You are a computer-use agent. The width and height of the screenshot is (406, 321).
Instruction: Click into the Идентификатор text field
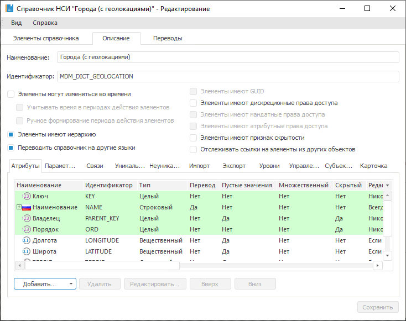tap(227, 76)
